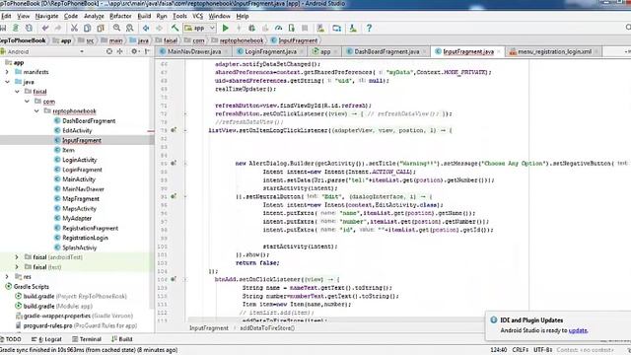Hide the Project panel with the hide icon
This screenshot has height=355, width=631.
pyautogui.click(x=147, y=51)
